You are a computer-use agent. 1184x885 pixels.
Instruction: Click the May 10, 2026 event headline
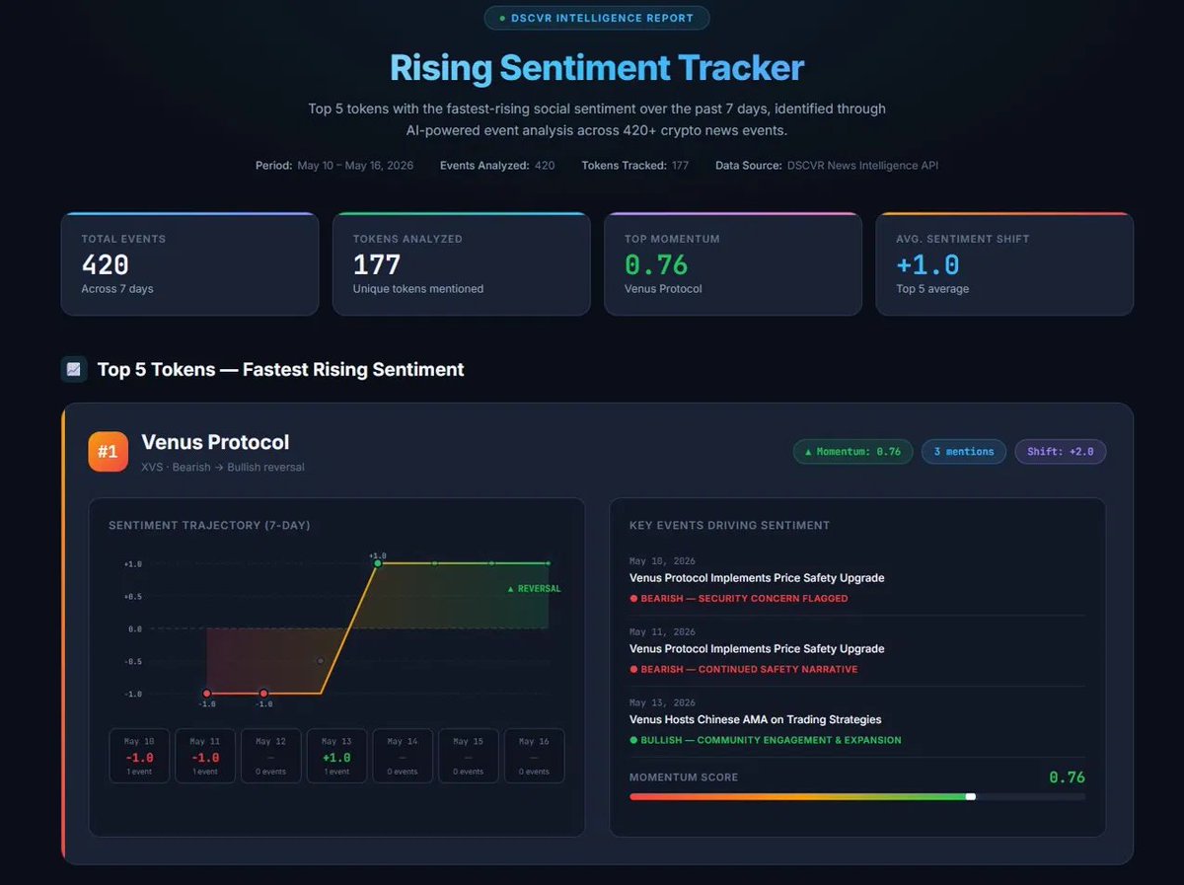point(757,578)
